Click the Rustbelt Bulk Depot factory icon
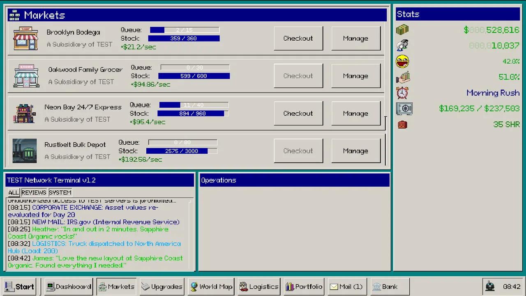This screenshot has height=296, width=526. point(25,151)
